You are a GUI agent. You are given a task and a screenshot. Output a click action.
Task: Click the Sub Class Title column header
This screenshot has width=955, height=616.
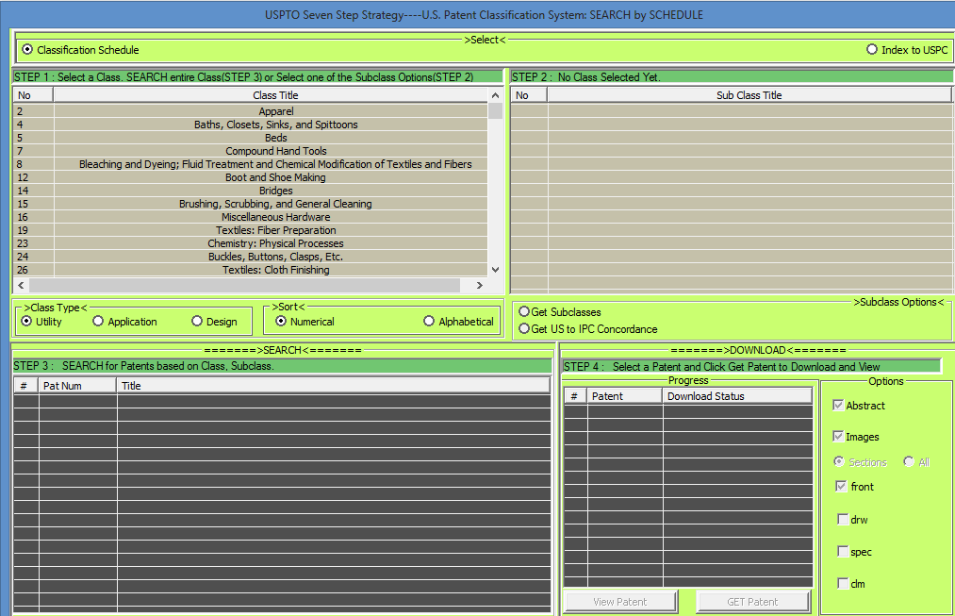pos(749,95)
